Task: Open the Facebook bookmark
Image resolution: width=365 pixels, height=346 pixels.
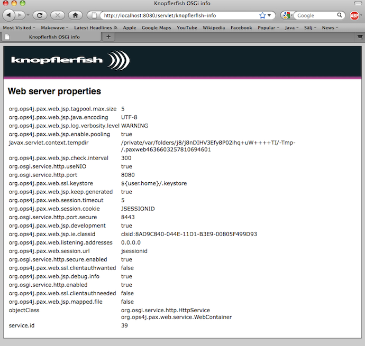Action: 241,27
